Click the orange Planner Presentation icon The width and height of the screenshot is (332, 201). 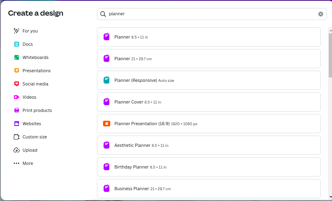point(107,124)
